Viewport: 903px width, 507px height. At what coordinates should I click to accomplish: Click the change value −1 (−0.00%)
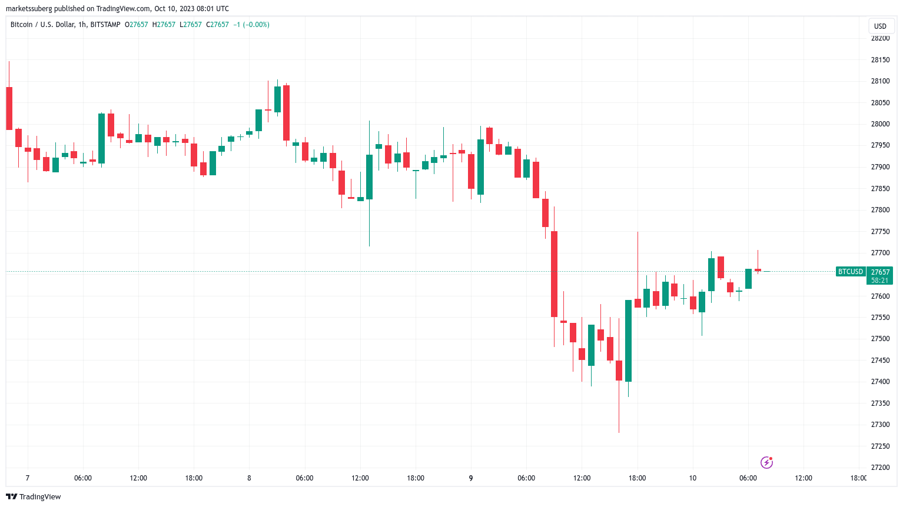pyautogui.click(x=251, y=25)
